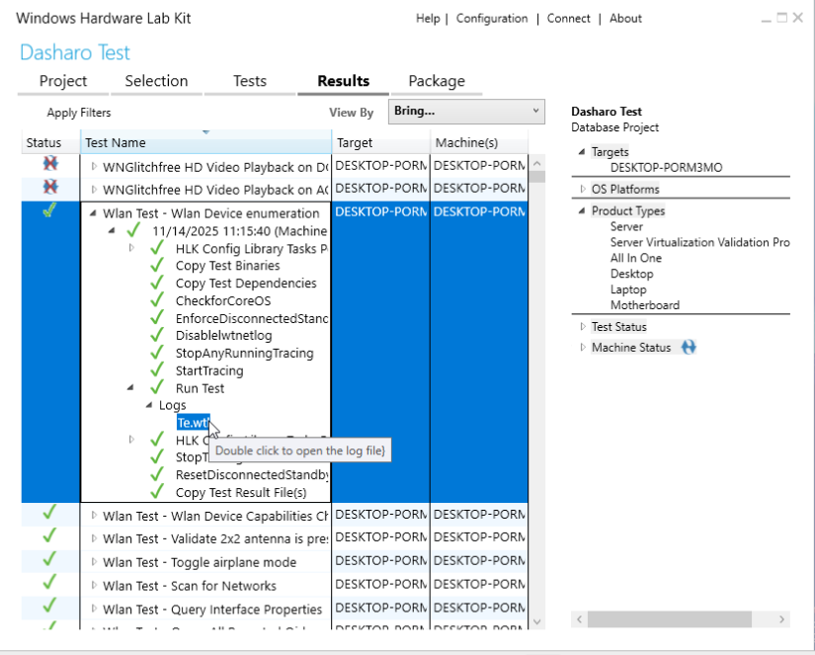Open the View By dropdown
Image resolution: width=815 pixels, height=655 pixels.
tap(466, 112)
